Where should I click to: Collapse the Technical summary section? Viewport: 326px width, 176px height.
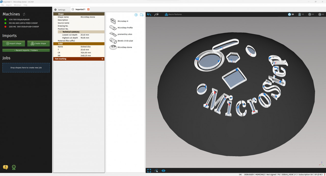(60, 32)
